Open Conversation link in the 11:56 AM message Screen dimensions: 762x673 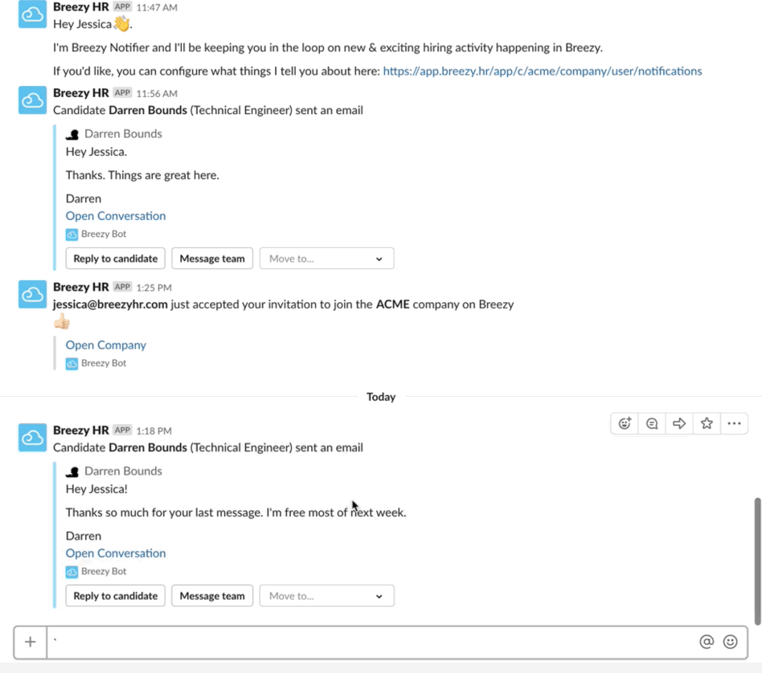tap(116, 216)
